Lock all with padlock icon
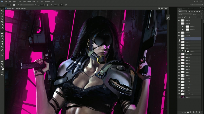This screenshot has width=204, height=114. [189, 17]
